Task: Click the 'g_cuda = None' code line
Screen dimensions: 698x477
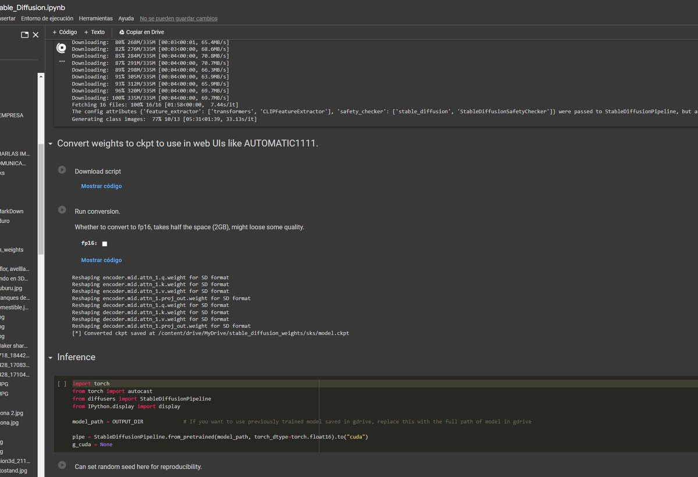Action: tap(92, 444)
